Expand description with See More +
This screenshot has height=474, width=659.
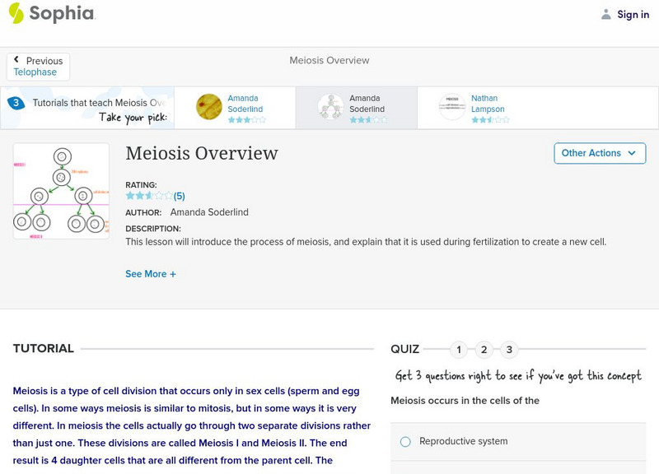coord(151,274)
